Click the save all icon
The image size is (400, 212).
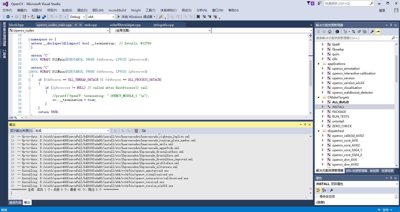[44, 17]
